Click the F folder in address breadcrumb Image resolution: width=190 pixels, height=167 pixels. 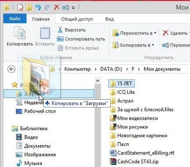click(x=133, y=69)
